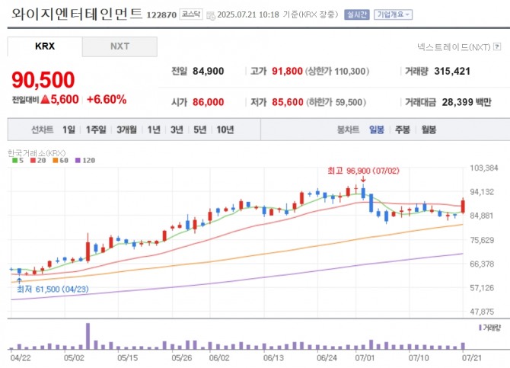Select the 1년 line chart period
Screen dimensions: 510x368
154,130
